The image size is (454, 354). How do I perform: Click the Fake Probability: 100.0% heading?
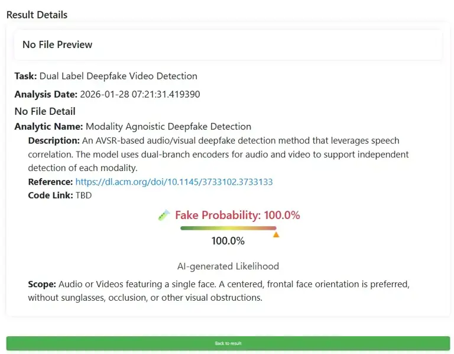[237, 215]
